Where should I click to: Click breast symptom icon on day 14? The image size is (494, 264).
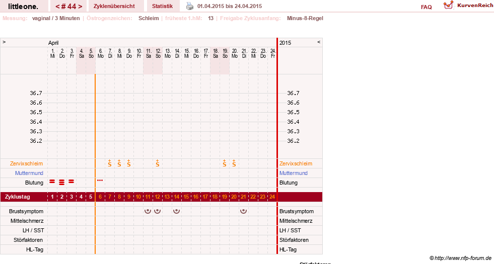click(x=176, y=211)
